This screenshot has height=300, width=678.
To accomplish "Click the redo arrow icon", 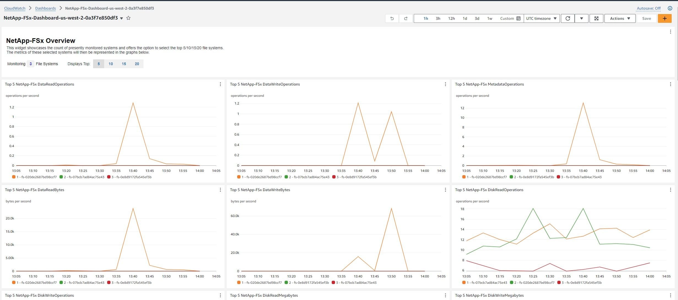I will coord(406,18).
